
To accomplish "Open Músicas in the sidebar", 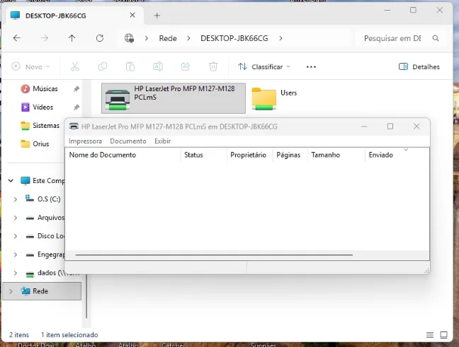I will click(39, 89).
